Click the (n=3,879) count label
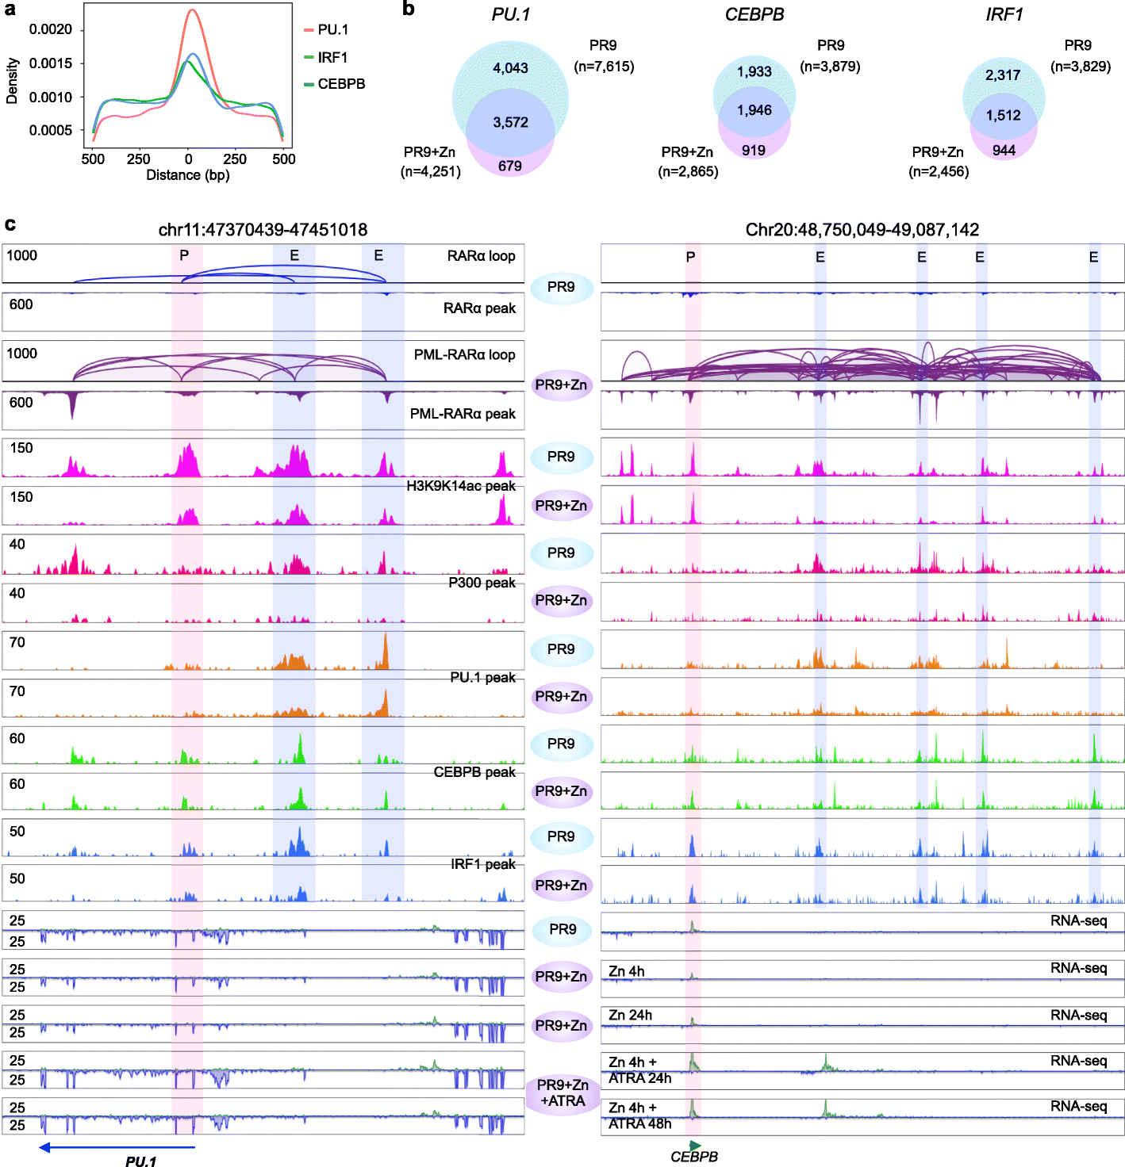Screen dimensions: 1125x1167 [830, 67]
